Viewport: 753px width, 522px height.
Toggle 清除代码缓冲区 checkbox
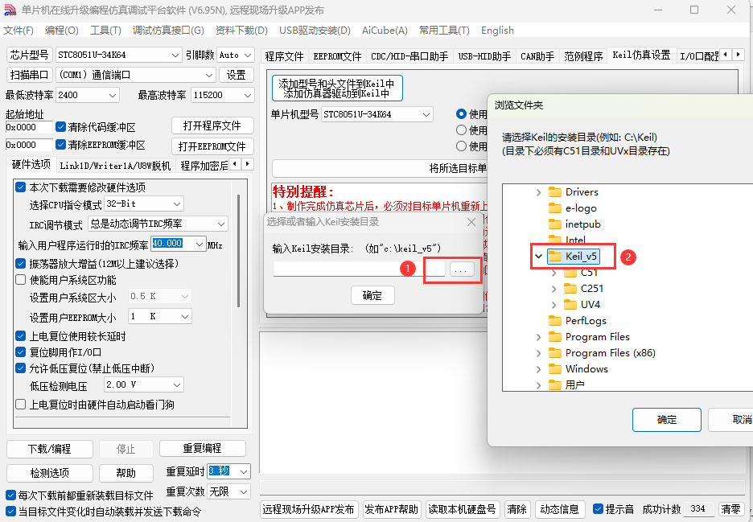[x=60, y=127]
